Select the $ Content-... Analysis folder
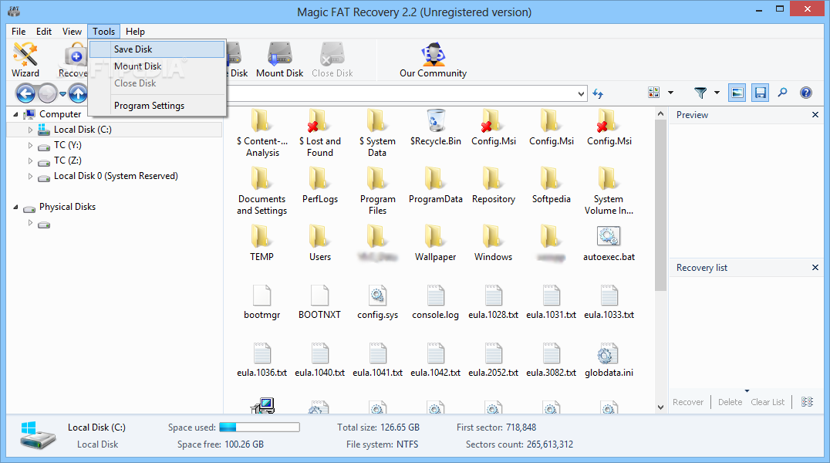The height and width of the screenshot is (463, 830). coord(262,133)
